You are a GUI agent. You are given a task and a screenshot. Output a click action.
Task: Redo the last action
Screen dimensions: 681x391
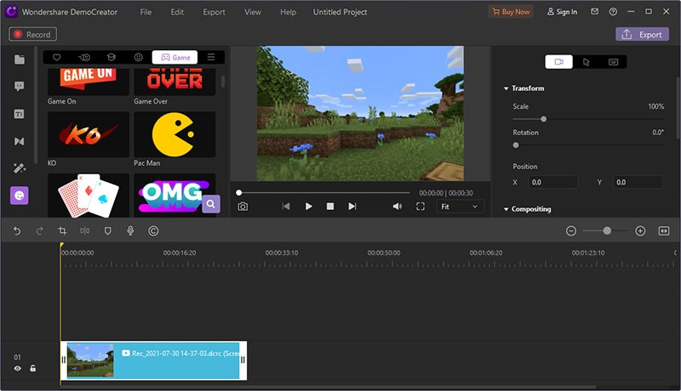coord(39,231)
